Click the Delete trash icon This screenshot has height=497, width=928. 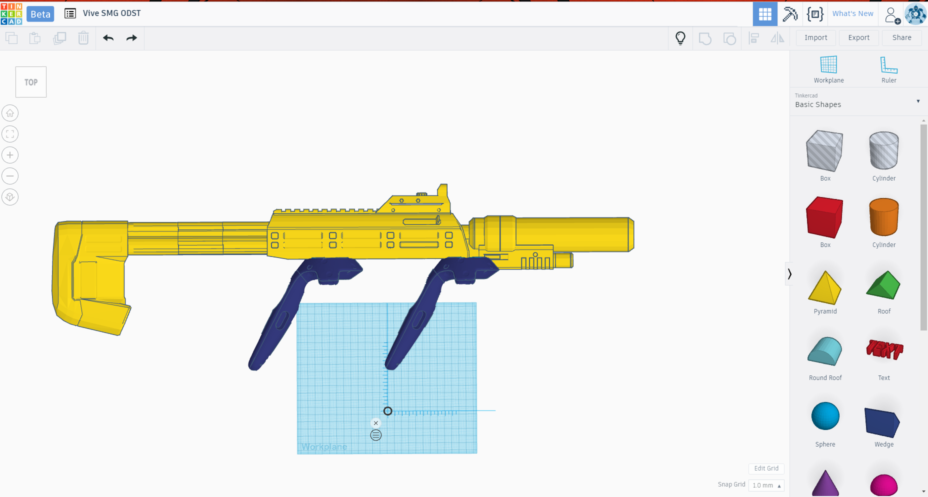pos(83,38)
